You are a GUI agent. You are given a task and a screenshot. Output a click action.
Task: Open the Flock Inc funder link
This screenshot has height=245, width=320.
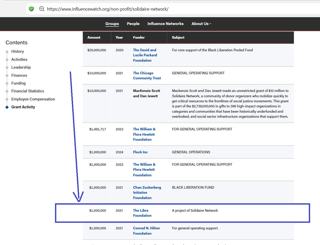click(140, 152)
